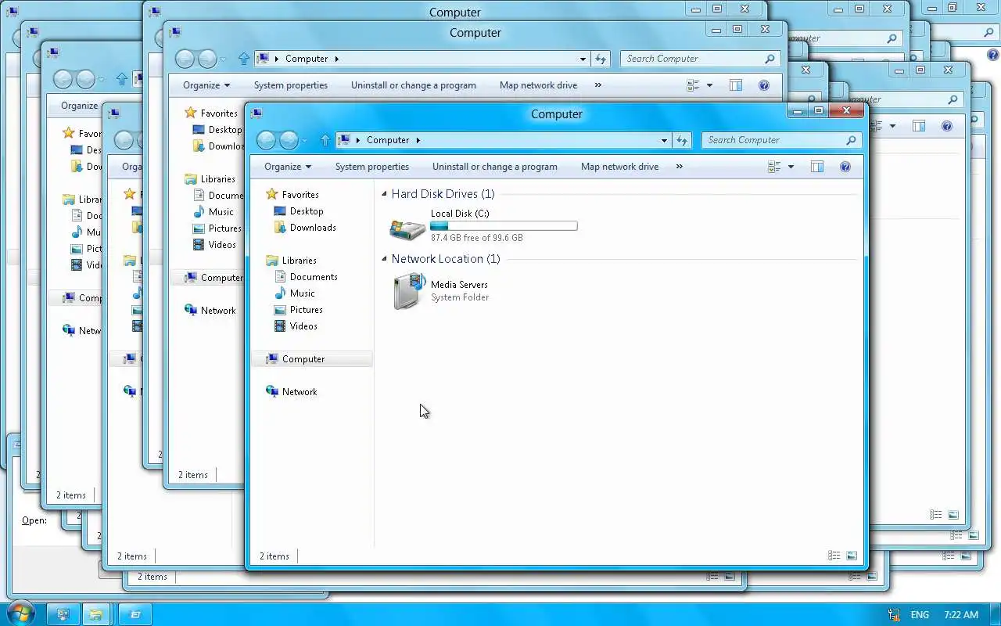Open the help icon in the front window toolbar
The height and width of the screenshot is (626, 1001).
(x=845, y=167)
